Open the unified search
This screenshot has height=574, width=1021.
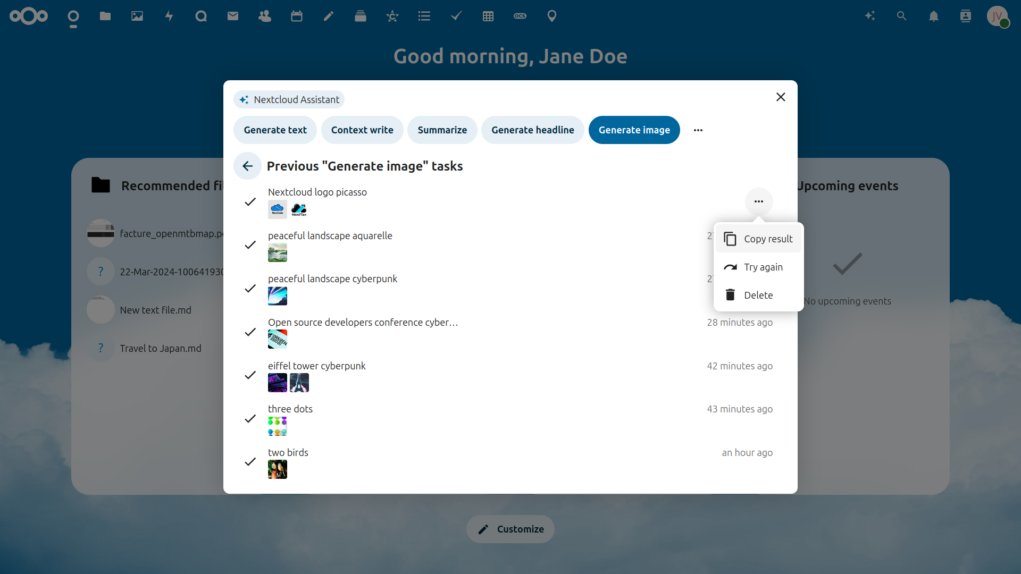coord(901,16)
